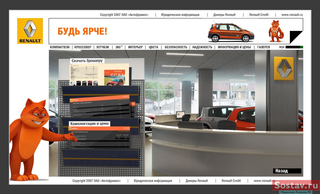The height and width of the screenshot is (194, 320).
Task: Adjust the звук volume bar
Action: pos(294,47)
